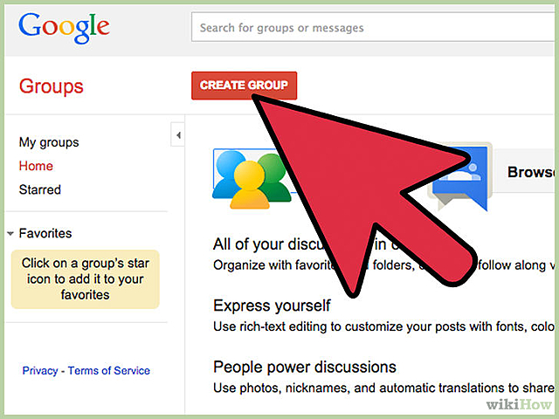
Task: Focus the search for groups field
Action: click(373, 27)
